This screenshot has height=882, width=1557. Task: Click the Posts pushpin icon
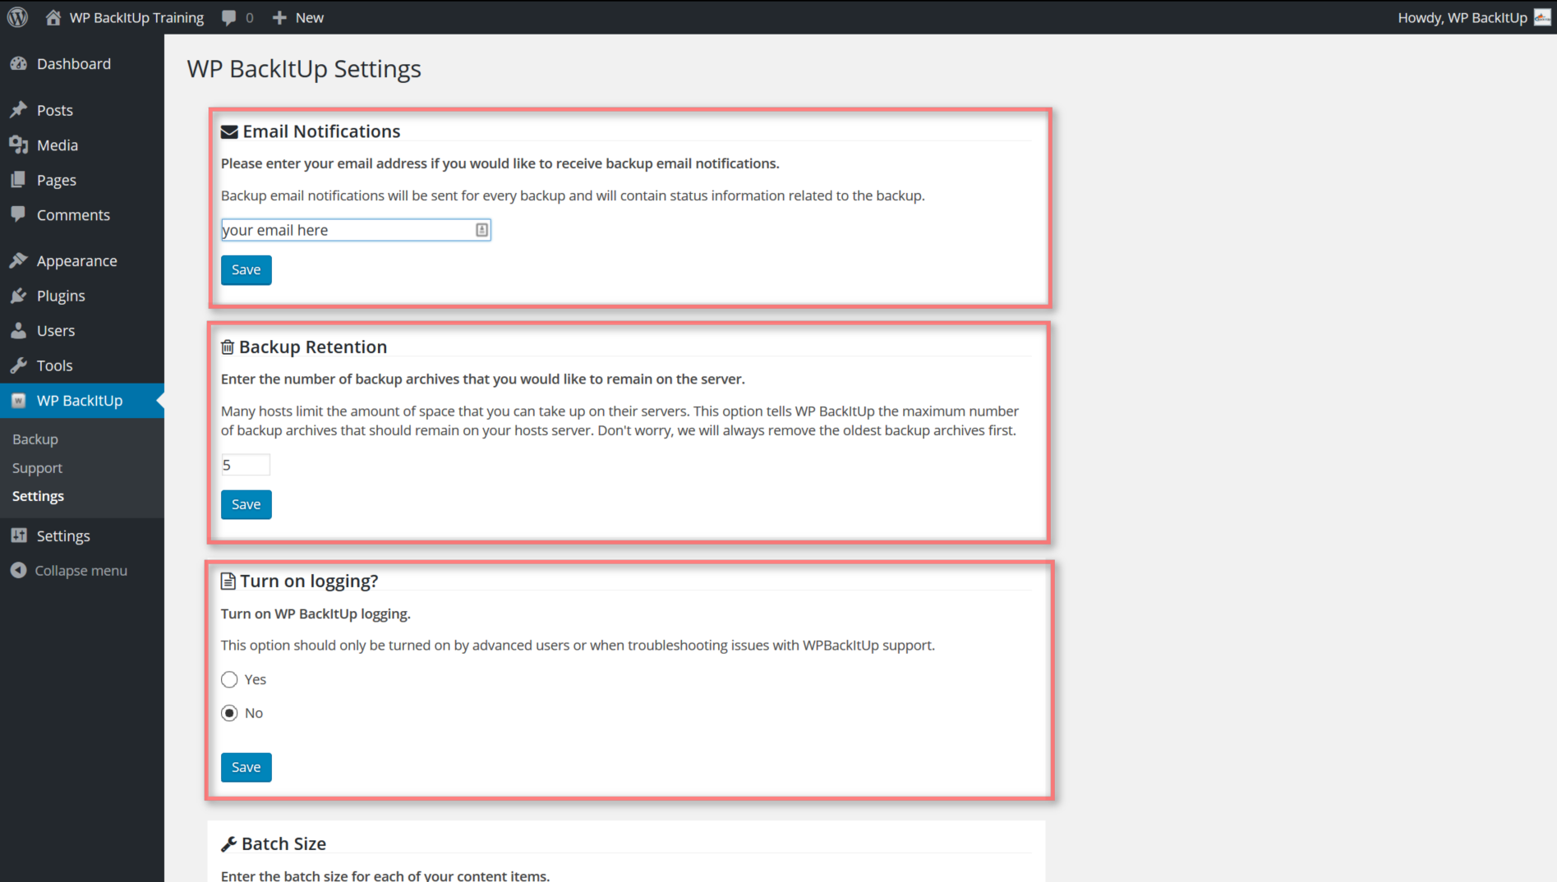(x=18, y=110)
